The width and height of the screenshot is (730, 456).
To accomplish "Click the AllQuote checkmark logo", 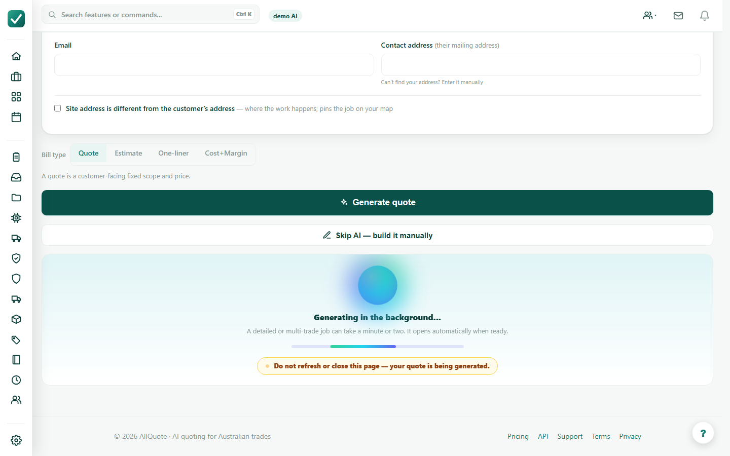I will pos(16,19).
